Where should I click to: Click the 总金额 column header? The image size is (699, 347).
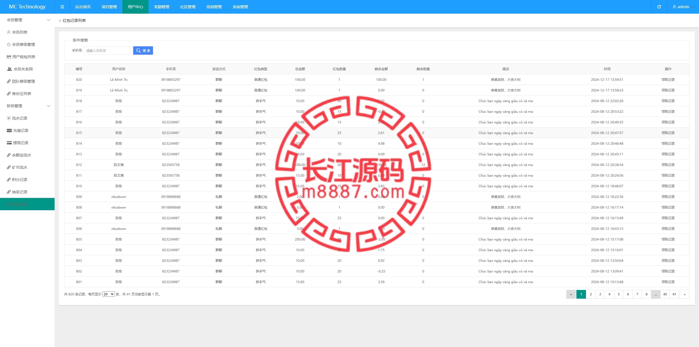pyautogui.click(x=300, y=69)
